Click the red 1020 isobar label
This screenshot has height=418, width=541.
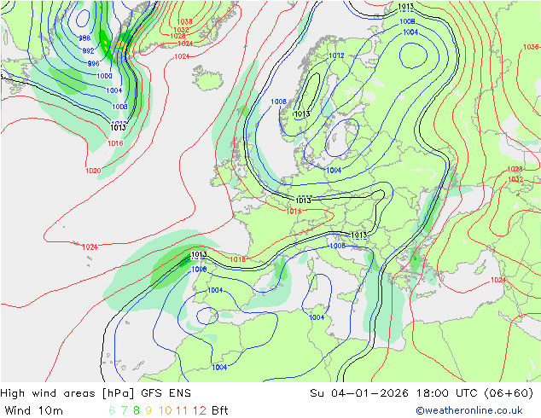(93, 171)
